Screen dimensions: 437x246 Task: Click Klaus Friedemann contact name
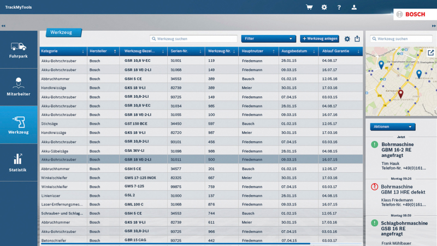click(397, 200)
